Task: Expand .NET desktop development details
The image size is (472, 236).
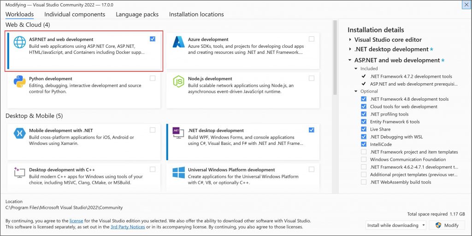Action: coord(350,49)
